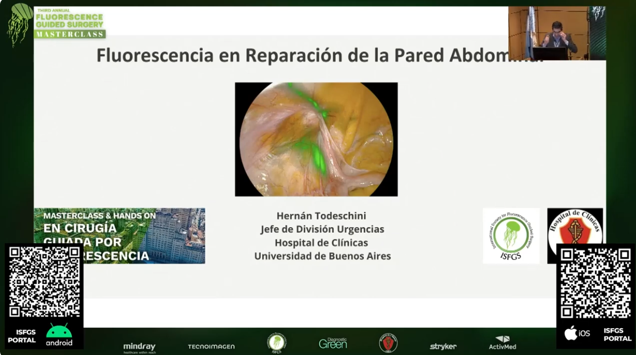Click the Android robot icon
636x355 pixels.
tap(59, 331)
